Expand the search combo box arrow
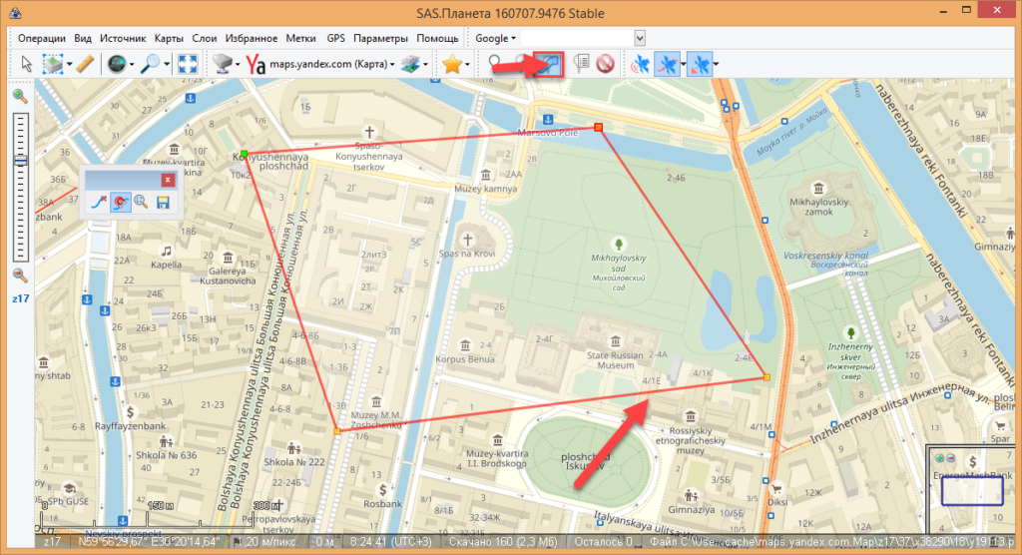This screenshot has width=1022, height=555. 640,38
